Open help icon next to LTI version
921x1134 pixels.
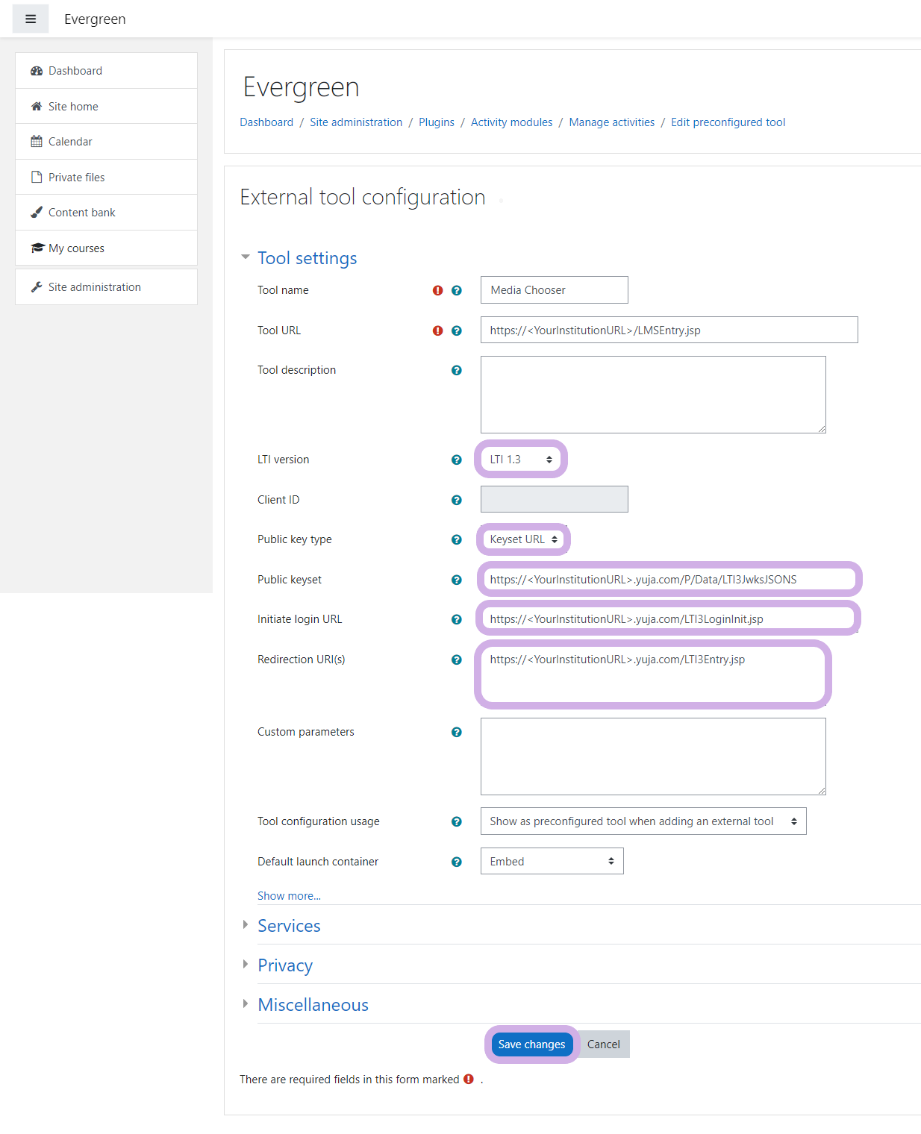point(457,460)
